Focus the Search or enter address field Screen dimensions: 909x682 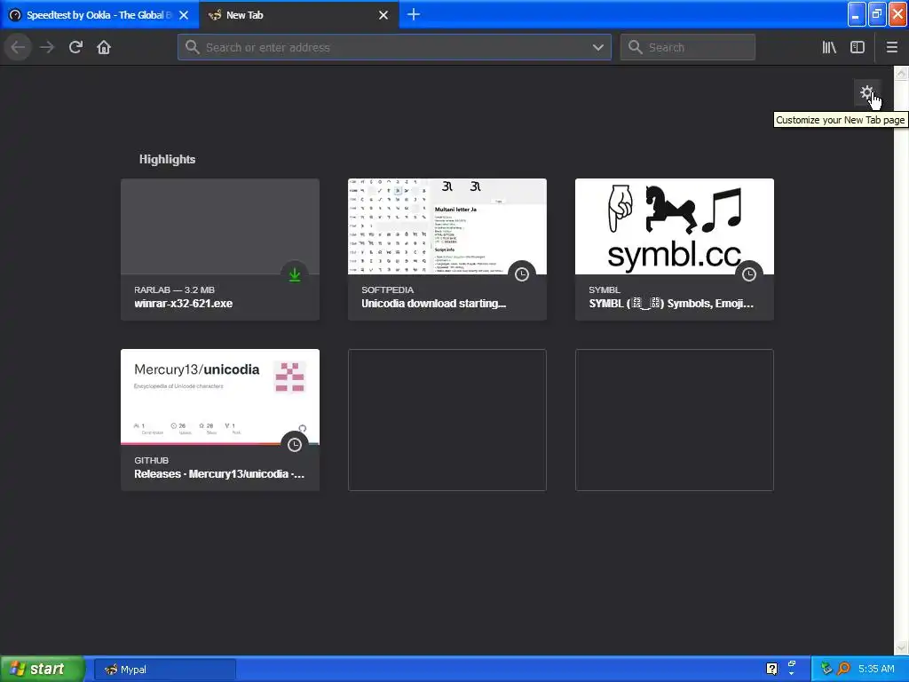pos(394,47)
